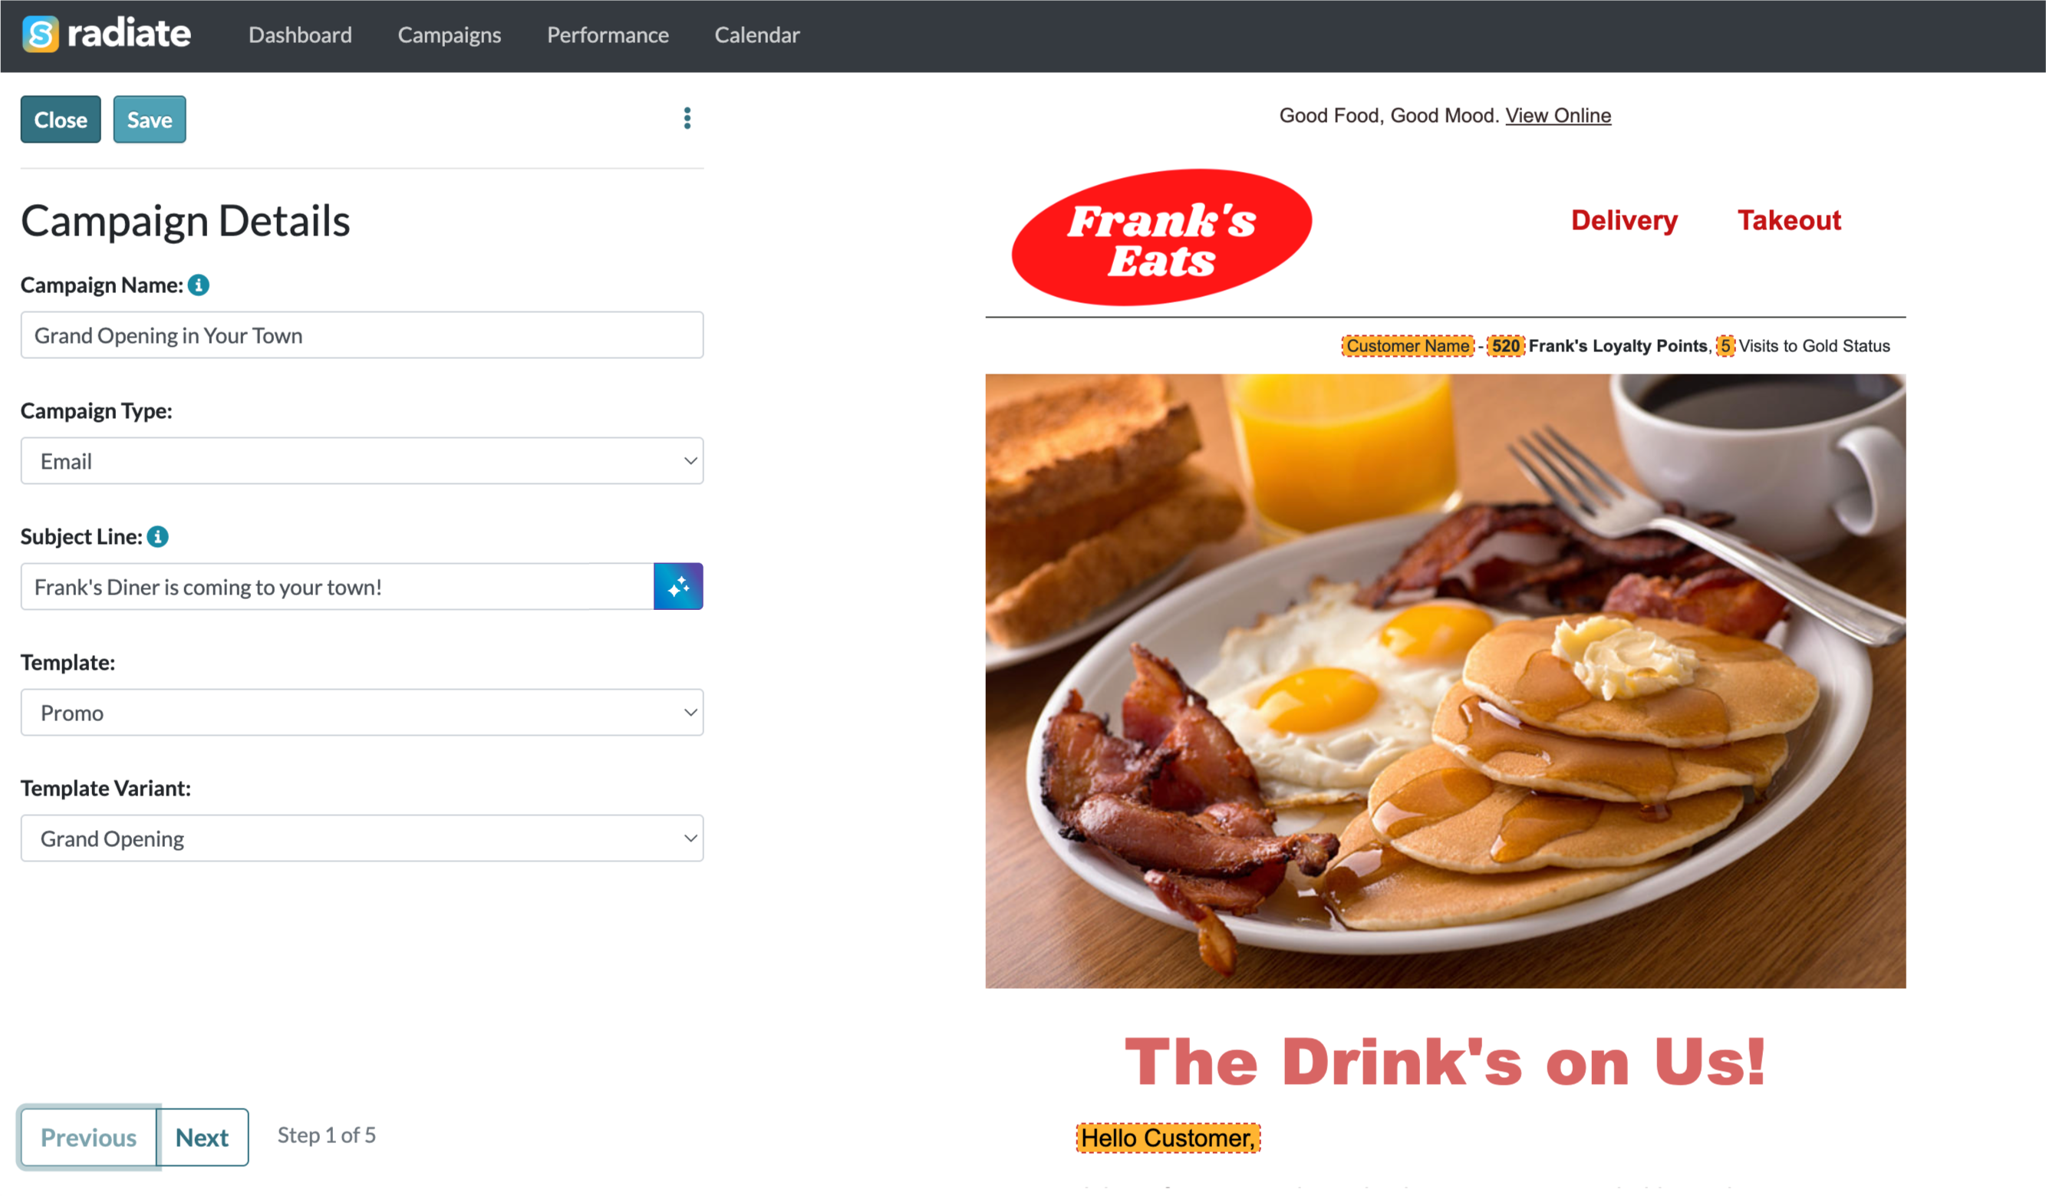Click the Close button

61,120
